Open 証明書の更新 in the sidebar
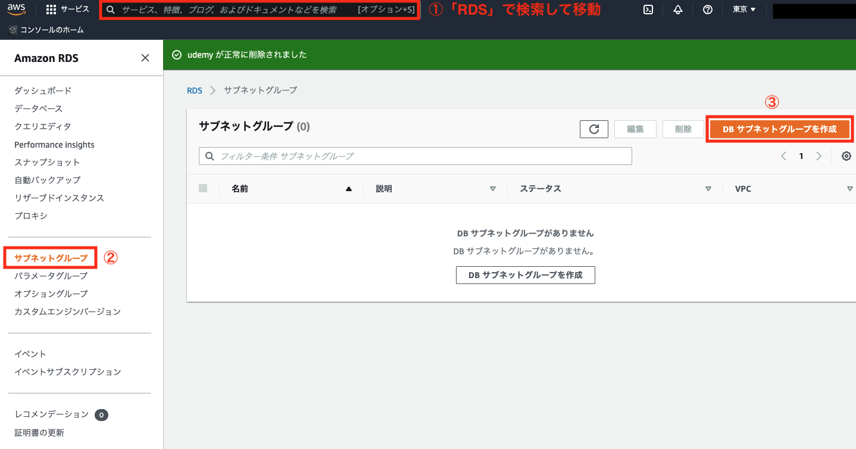This screenshot has height=449, width=856. (x=39, y=433)
